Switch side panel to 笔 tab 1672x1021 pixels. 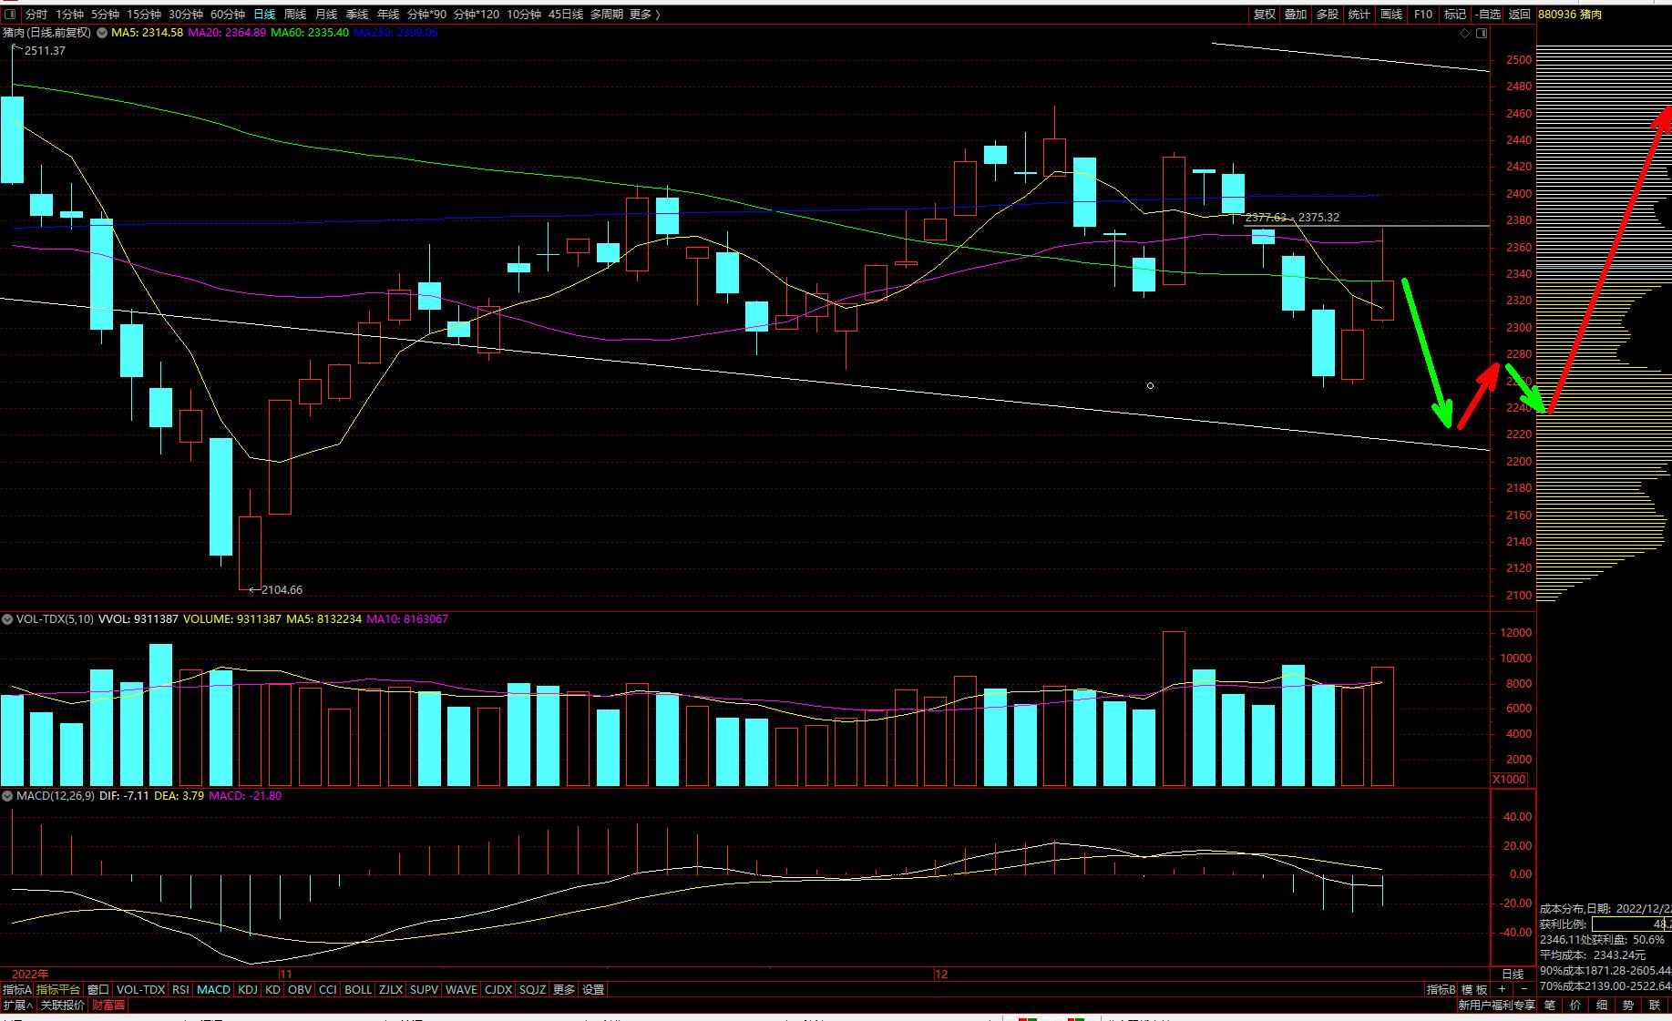1549,1005
